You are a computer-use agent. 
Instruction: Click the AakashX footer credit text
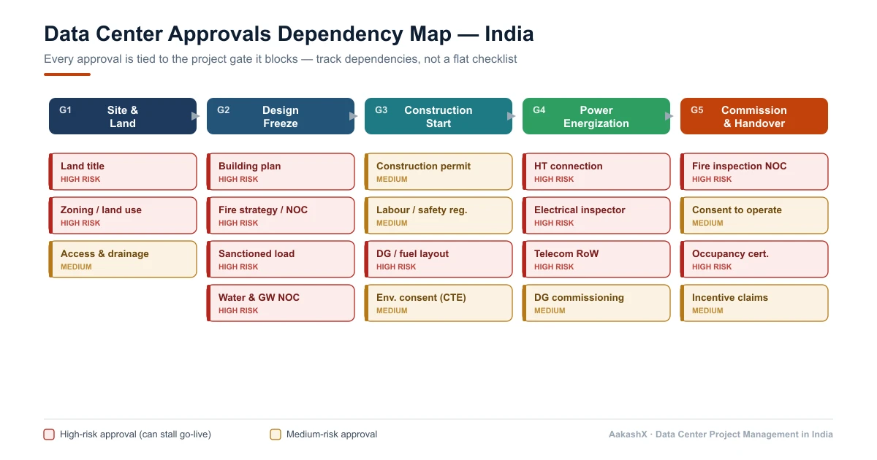point(721,434)
